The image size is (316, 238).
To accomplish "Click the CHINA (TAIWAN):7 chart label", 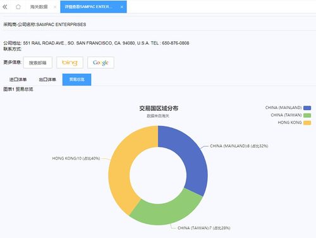I will [x=204, y=228].
